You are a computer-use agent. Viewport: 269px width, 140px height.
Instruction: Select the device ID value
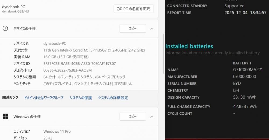80,64
